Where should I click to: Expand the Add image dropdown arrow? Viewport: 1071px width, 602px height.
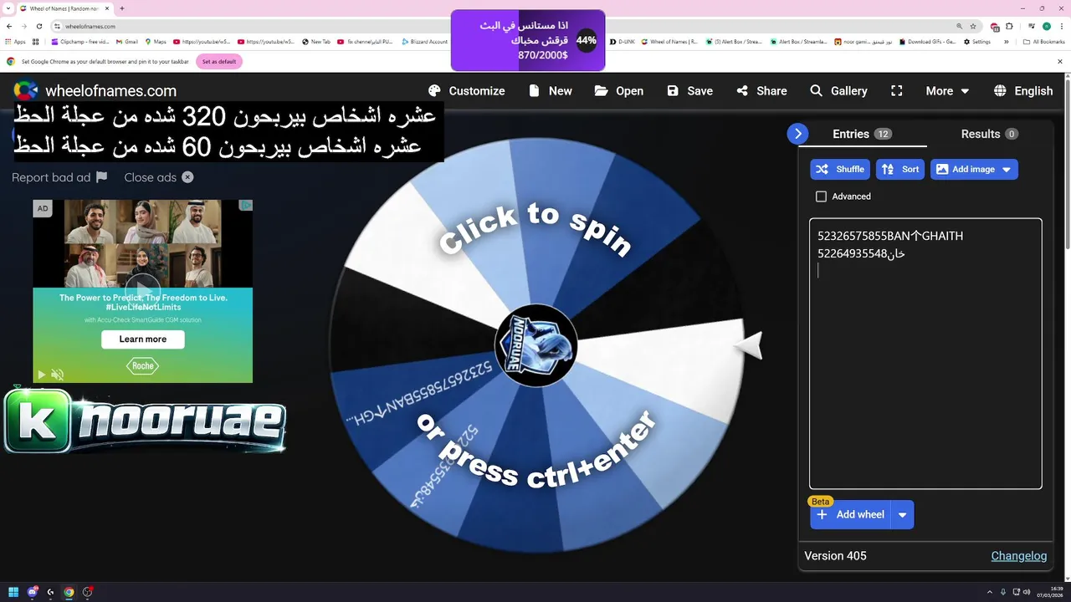tap(1007, 169)
